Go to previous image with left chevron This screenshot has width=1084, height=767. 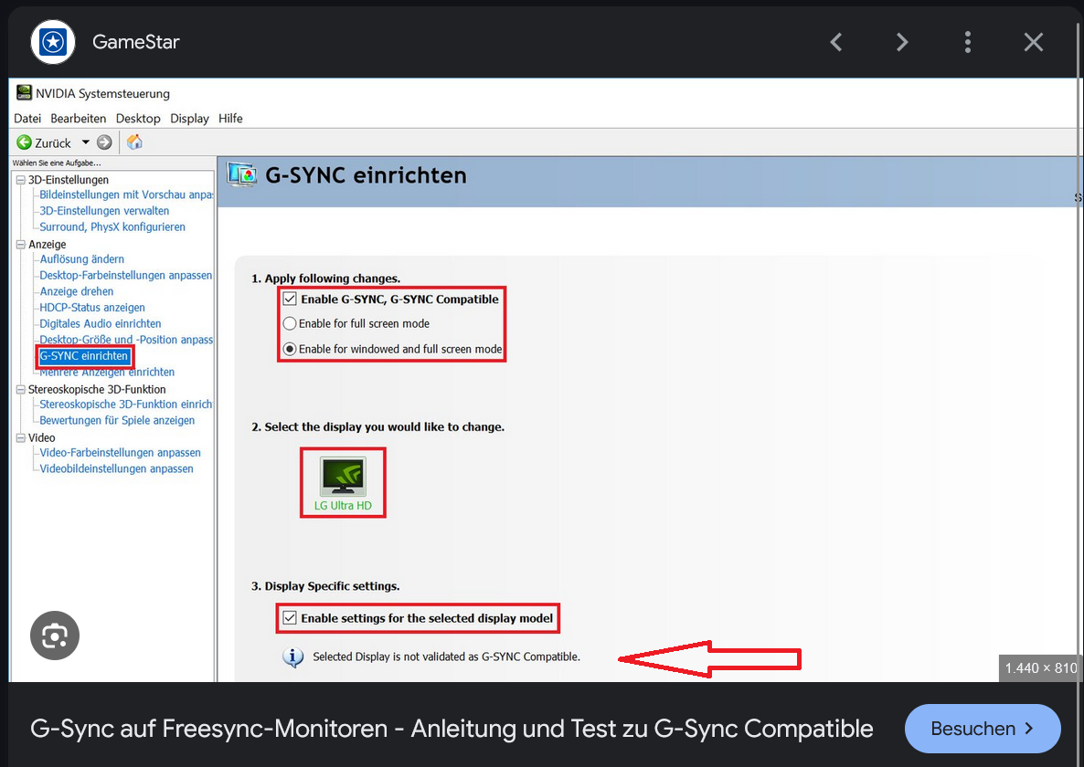click(836, 42)
